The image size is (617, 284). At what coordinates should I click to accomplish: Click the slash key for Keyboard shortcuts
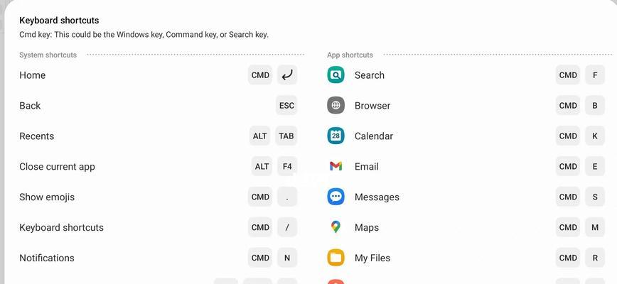point(287,227)
